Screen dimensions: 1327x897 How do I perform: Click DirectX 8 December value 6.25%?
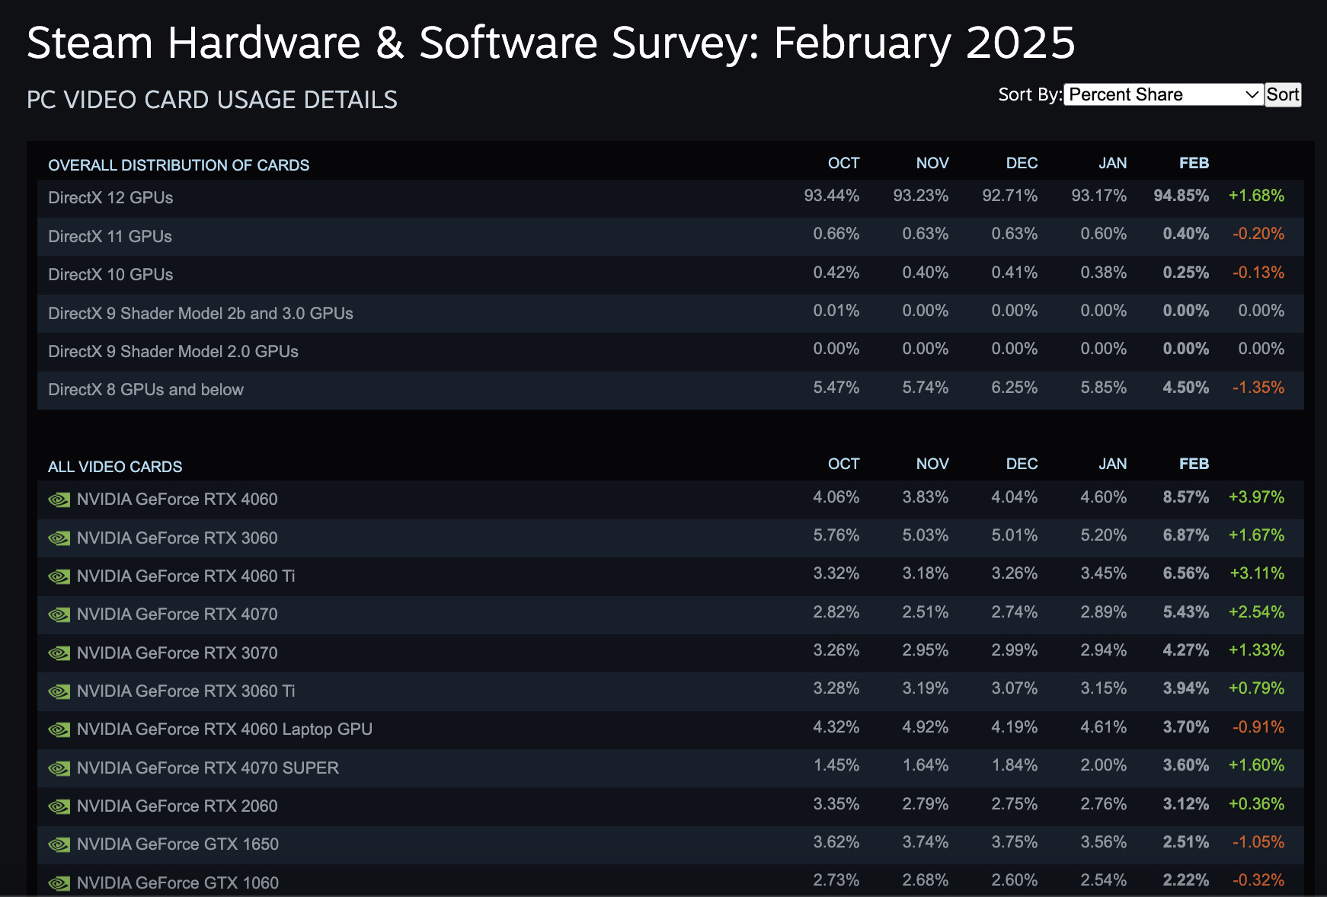click(1015, 388)
